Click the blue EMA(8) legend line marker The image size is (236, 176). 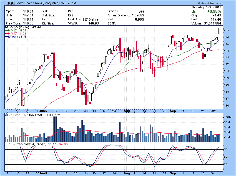pyautogui.click(x=6, y=37)
